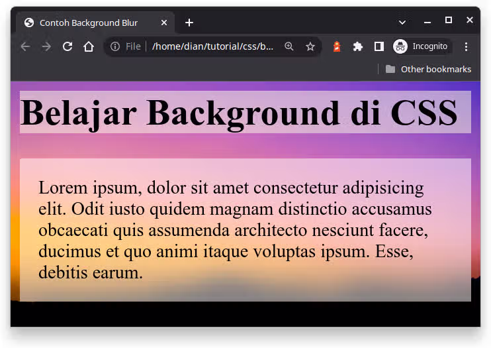Click the Belajar Background di CSS heading
Screen dimensions: 491x348
(239, 112)
